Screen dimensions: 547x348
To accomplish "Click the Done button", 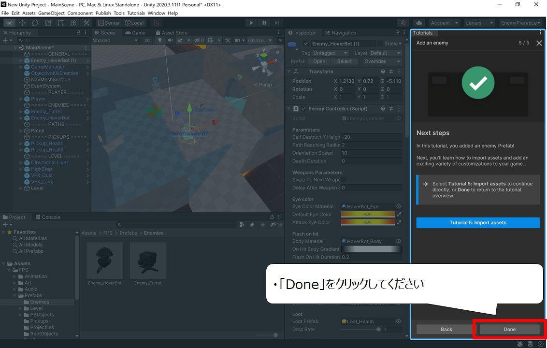I will (509, 329).
